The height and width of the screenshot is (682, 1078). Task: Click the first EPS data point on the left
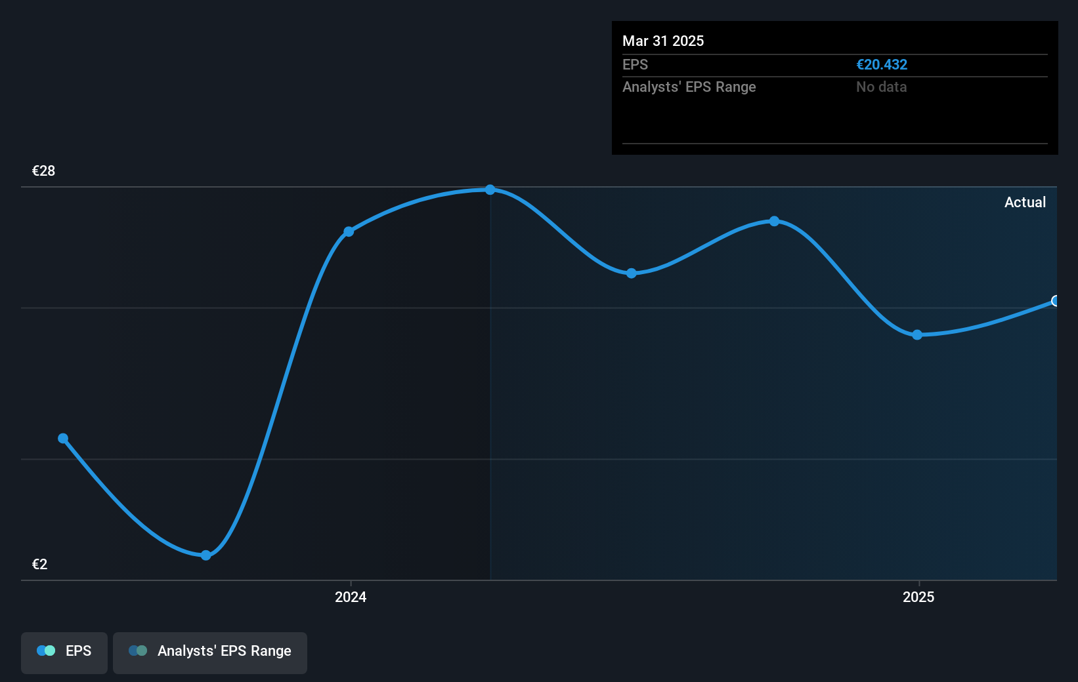pos(63,438)
